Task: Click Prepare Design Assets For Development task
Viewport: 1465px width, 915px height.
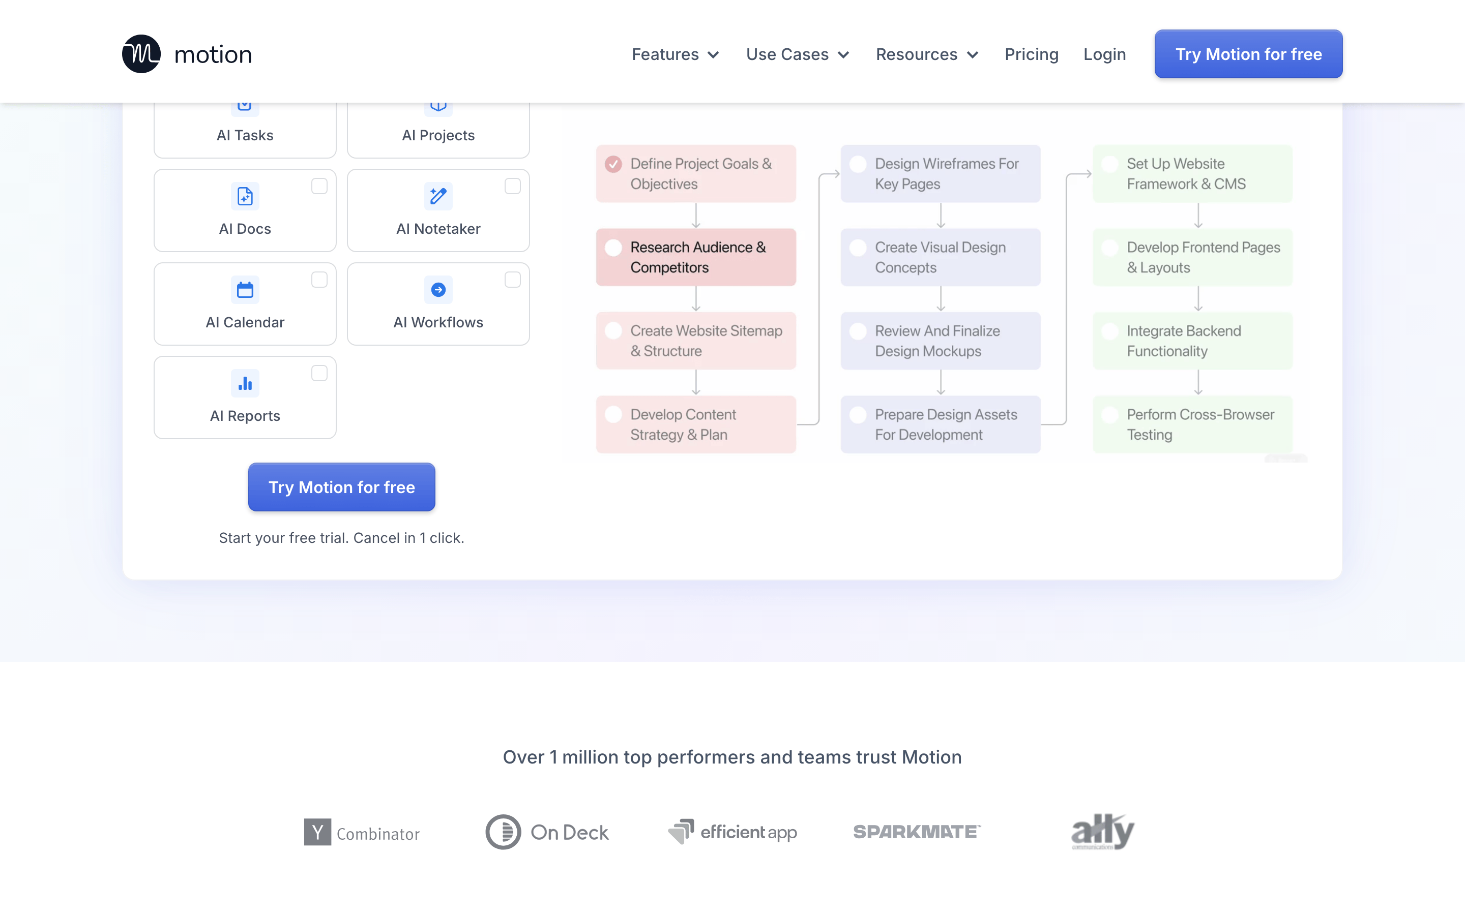Action: pyautogui.click(x=940, y=424)
